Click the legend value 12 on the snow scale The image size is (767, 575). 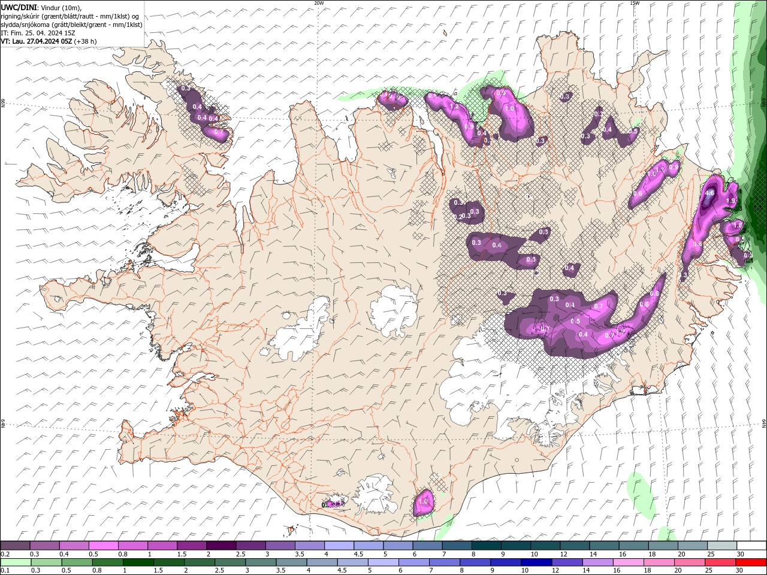564,554
